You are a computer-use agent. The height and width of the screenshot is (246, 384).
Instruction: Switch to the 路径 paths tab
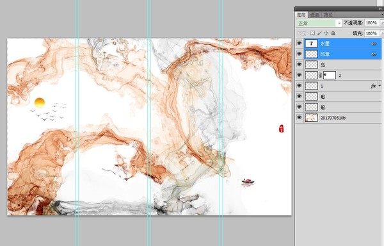(328, 15)
